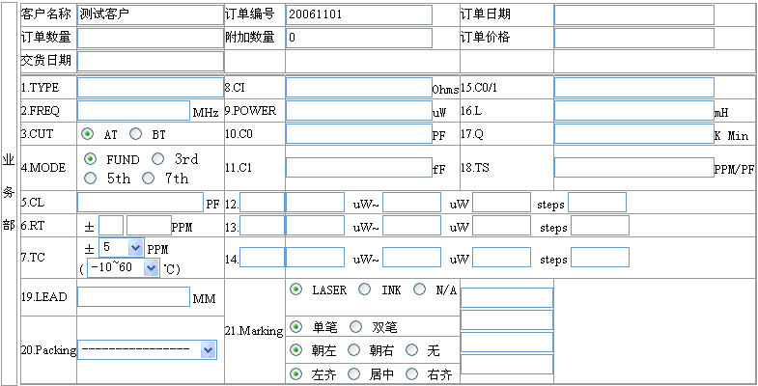The width and height of the screenshot is (758, 386).
Task: Select 朝左 radio option
Action: [x=295, y=349]
